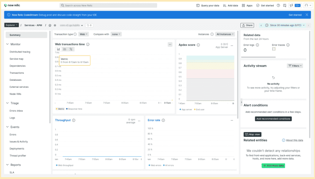Click the Share button
The height and width of the screenshot is (179, 315).
(247, 25)
